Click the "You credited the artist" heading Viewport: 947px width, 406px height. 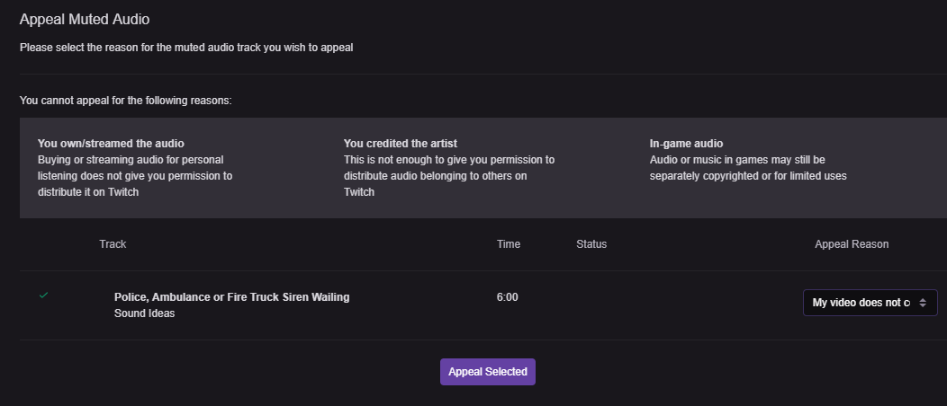pos(401,144)
